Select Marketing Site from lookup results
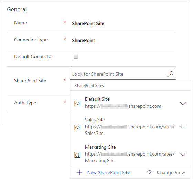Viewport: 194px width, 181px height. coord(130,154)
